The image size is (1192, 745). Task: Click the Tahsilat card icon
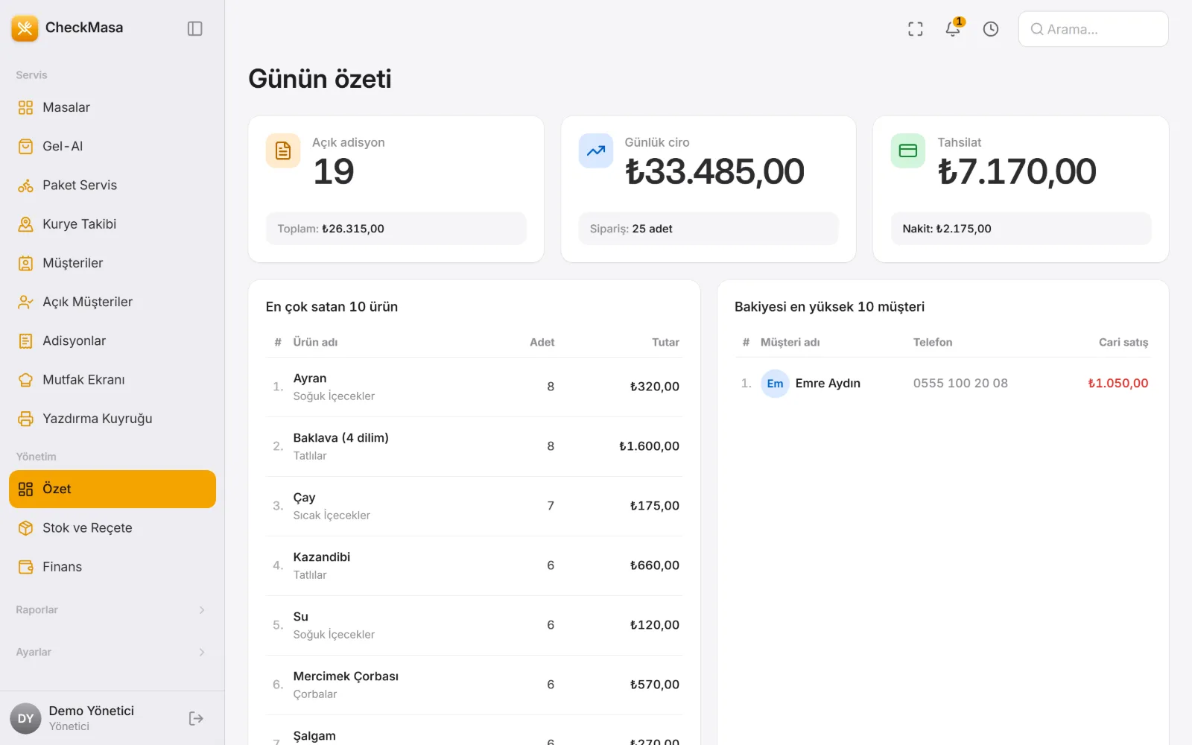[x=908, y=150]
